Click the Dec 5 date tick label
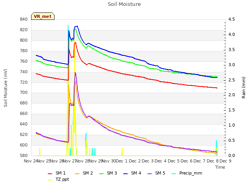Viewport: 249px width, 187px height. click(x=174, y=161)
